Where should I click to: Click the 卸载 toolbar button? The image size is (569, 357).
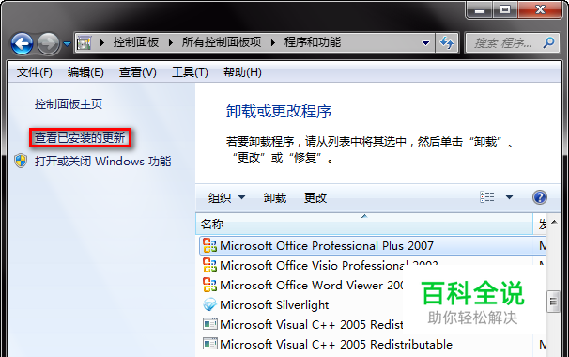[x=275, y=198]
